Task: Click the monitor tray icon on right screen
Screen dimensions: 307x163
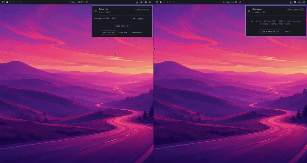Action: (x=304, y=2)
